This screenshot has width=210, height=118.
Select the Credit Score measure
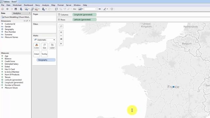10,61
